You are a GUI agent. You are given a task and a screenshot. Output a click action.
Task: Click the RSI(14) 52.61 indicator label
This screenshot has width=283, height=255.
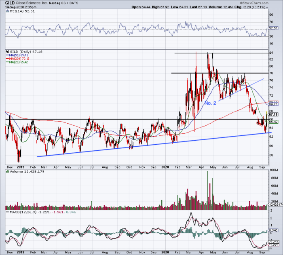coord(22,11)
